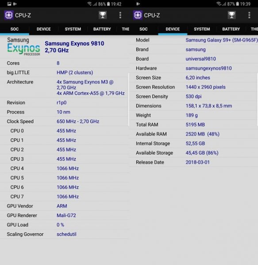Tap Board value 'universal9810'
The image size is (258, 265).
click(x=201, y=59)
